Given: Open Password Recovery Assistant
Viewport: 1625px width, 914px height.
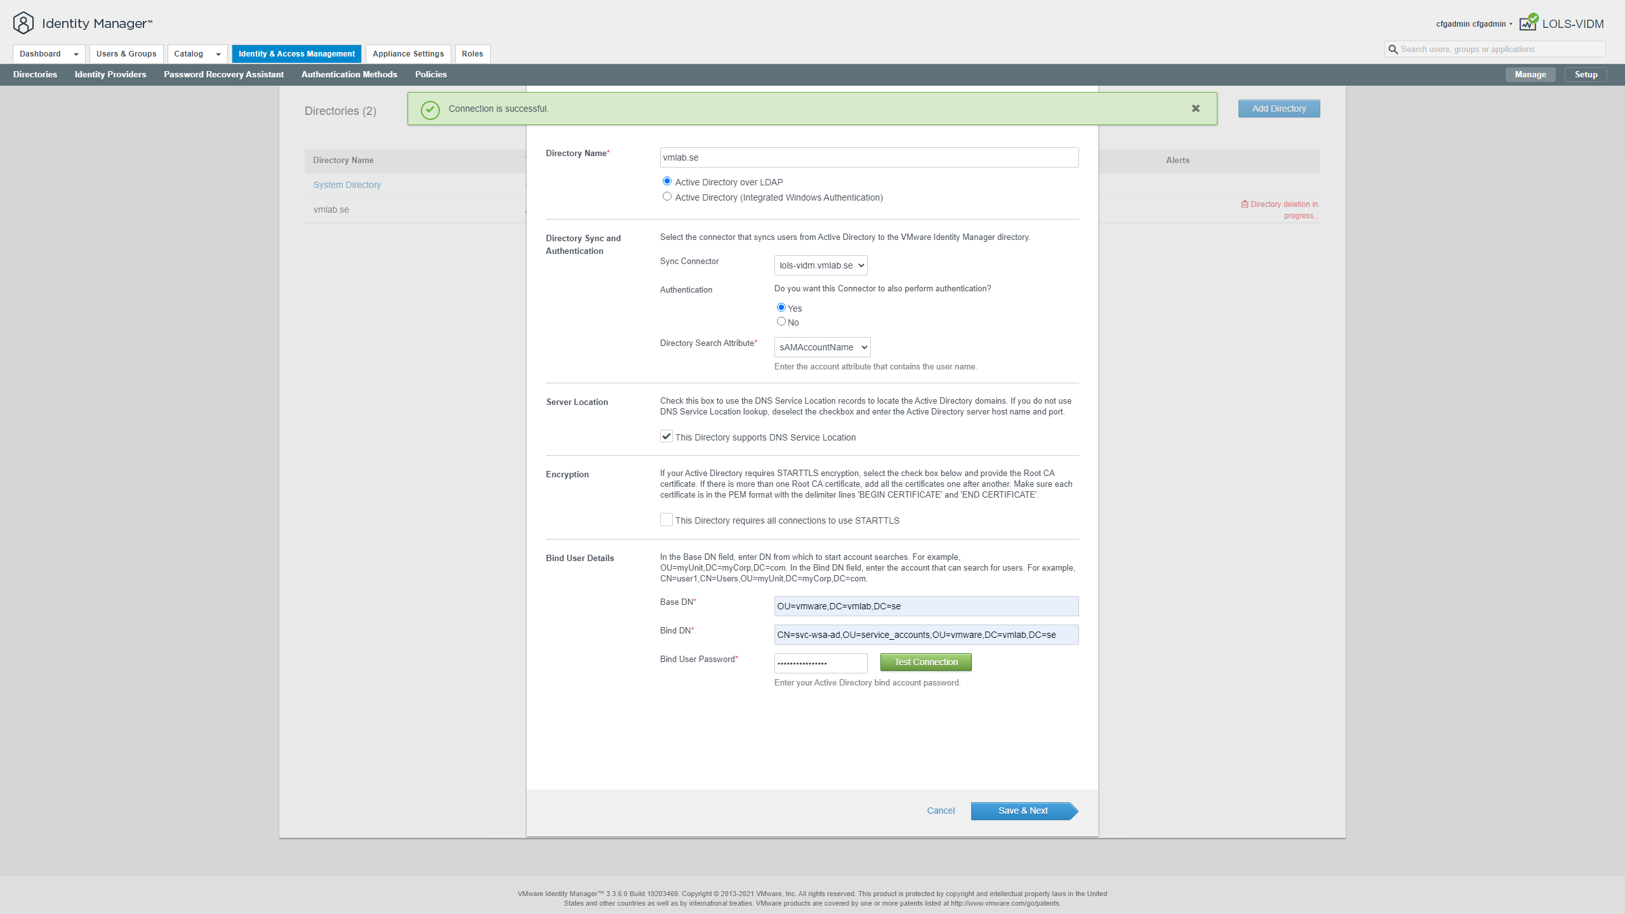Looking at the screenshot, I should (x=223, y=74).
